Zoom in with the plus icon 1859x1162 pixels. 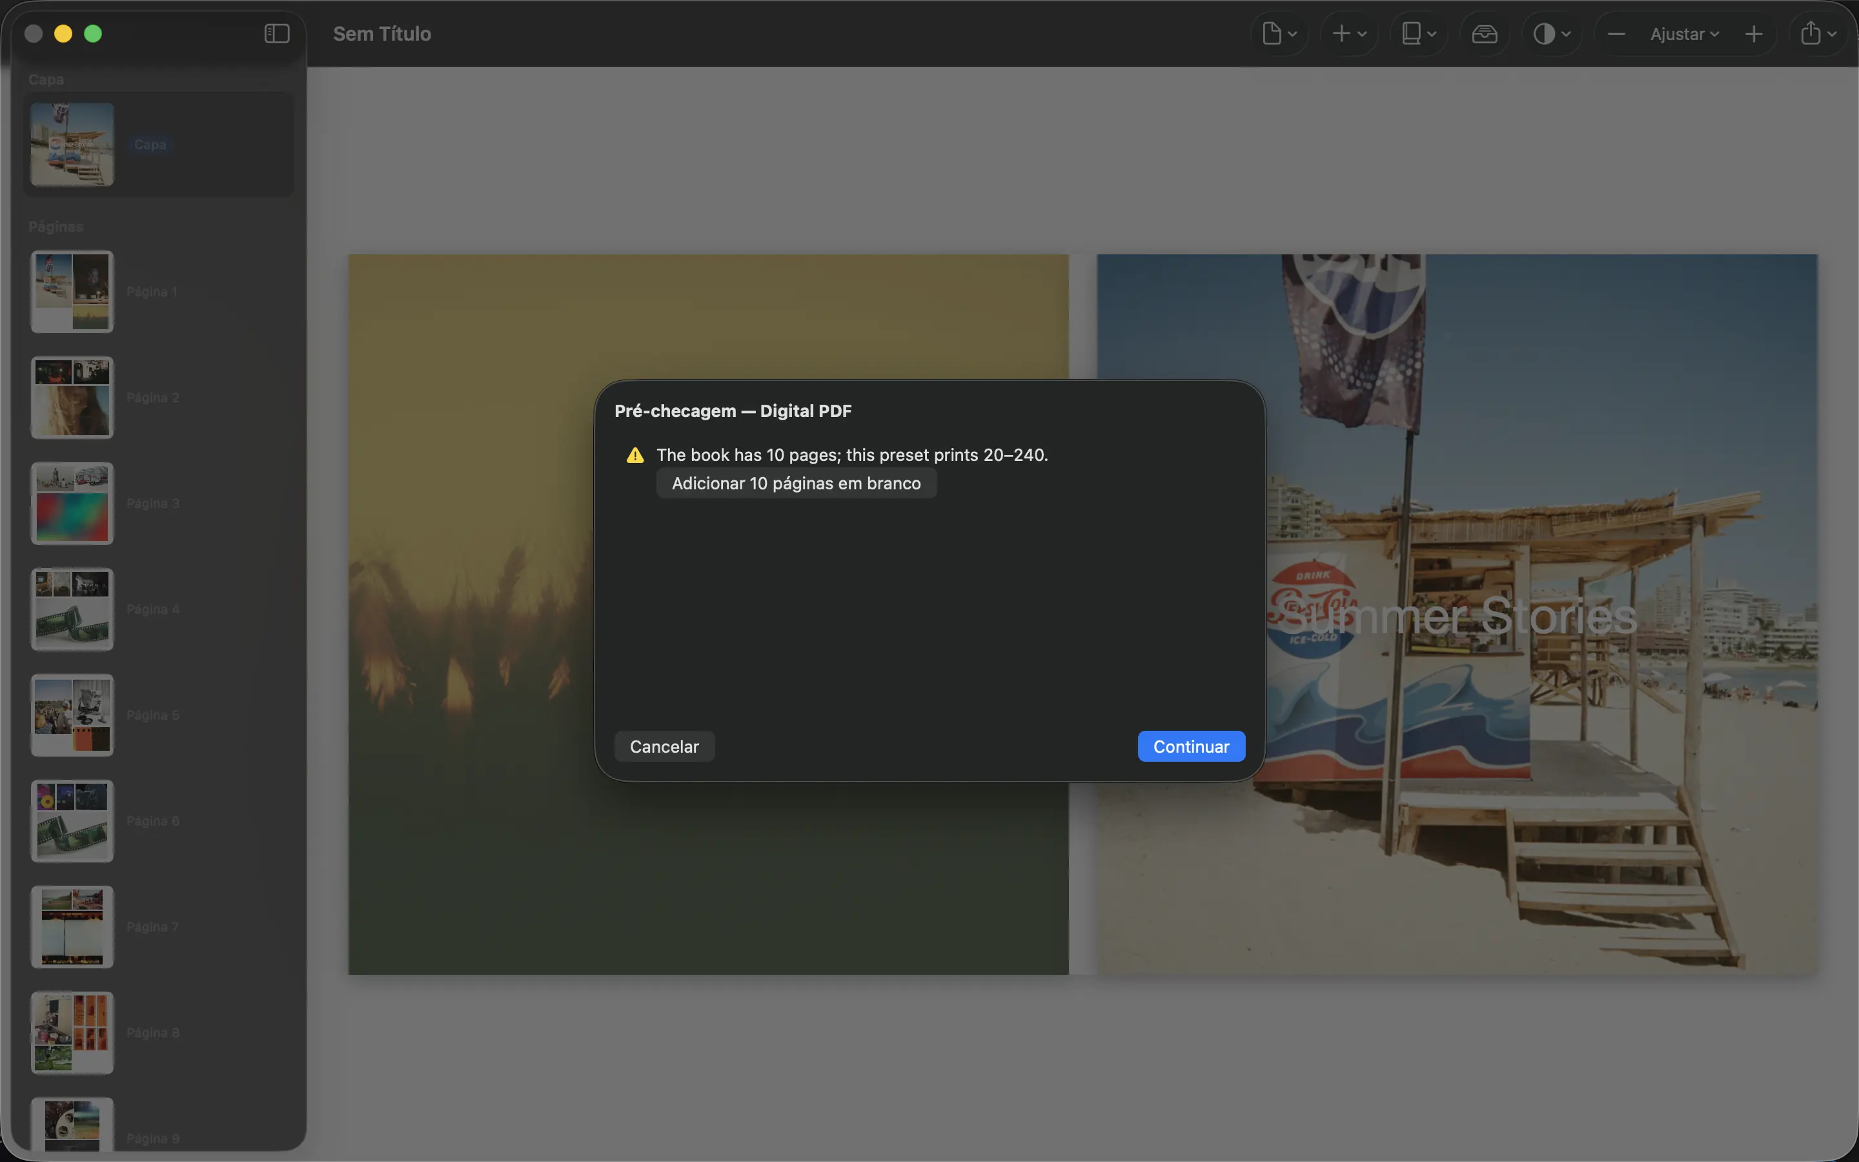coord(1754,34)
